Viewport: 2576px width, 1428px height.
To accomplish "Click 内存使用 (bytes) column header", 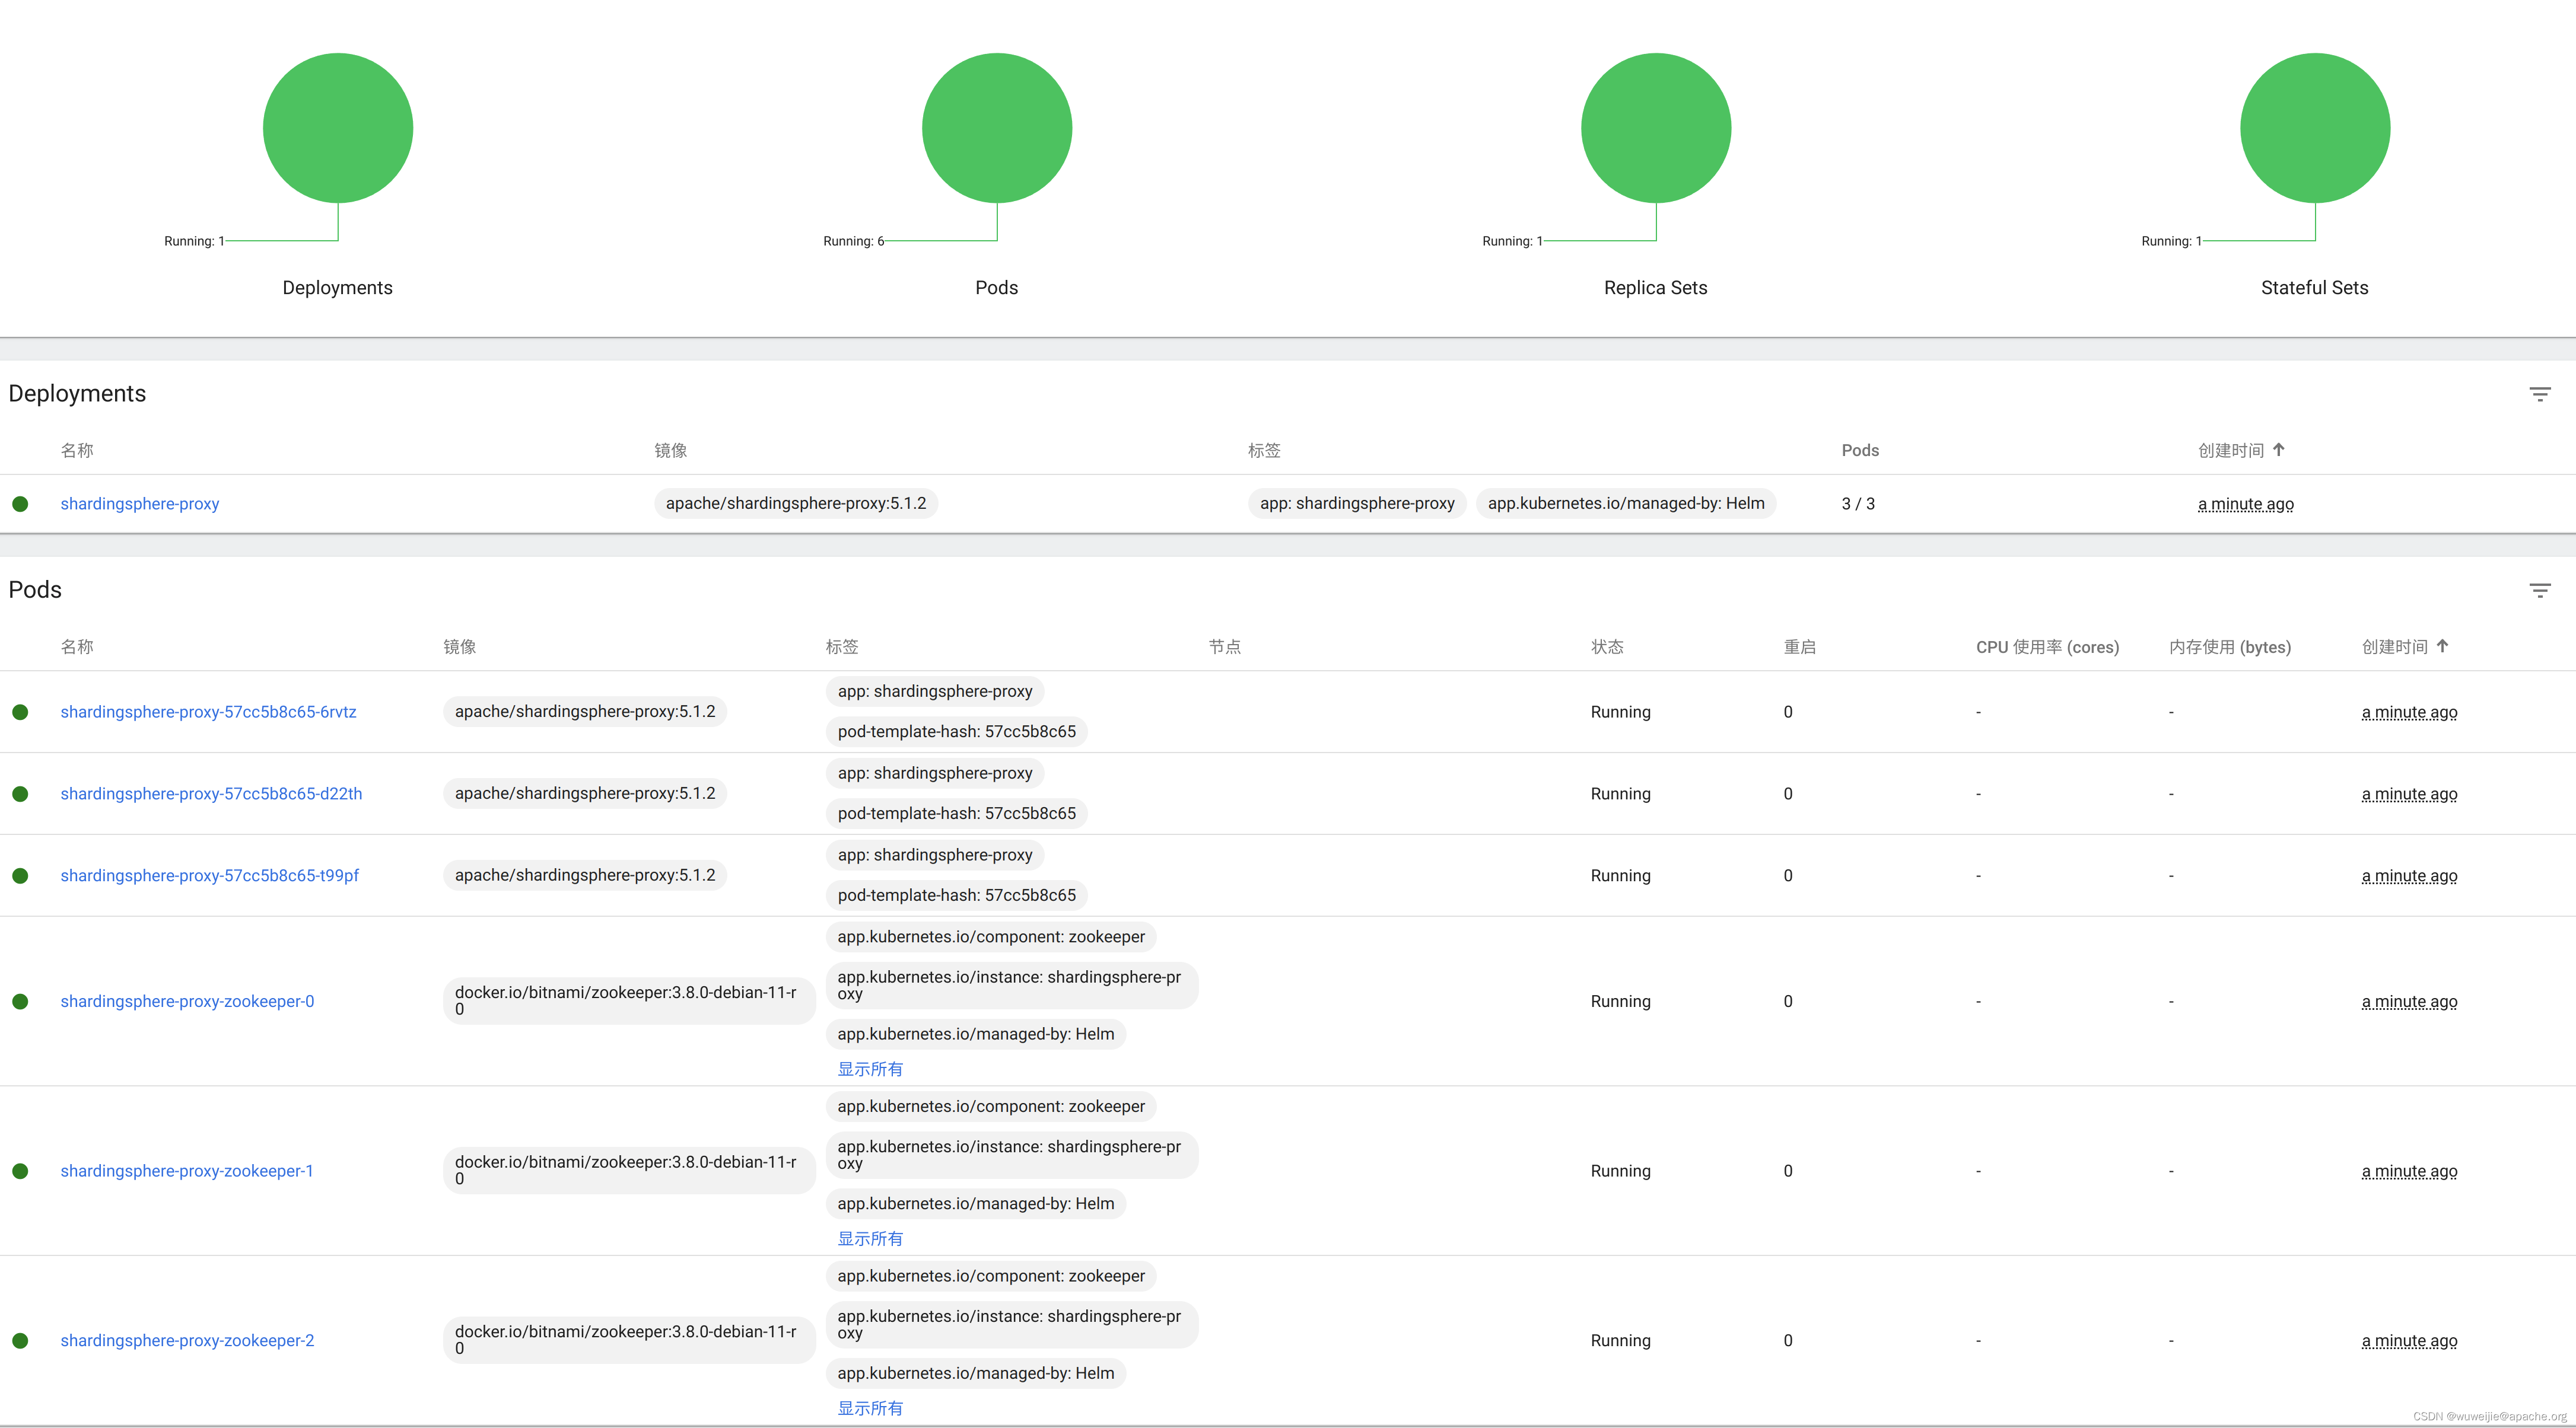I will pyautogui.click(x=2230, y=646).
